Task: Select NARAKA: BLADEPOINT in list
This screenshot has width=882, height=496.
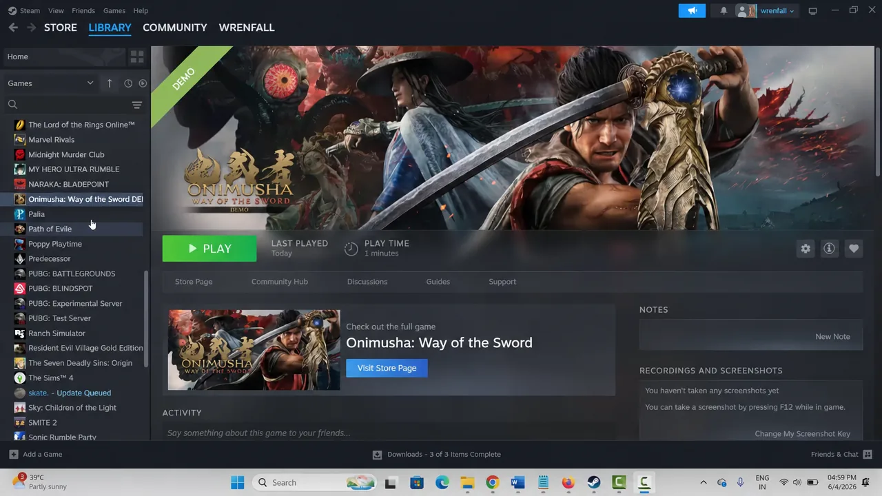Action: (72, 184)
